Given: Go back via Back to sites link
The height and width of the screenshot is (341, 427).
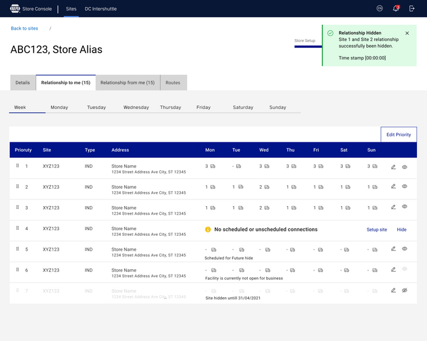Looking at the screenshot, I should (x=25, y=28).
